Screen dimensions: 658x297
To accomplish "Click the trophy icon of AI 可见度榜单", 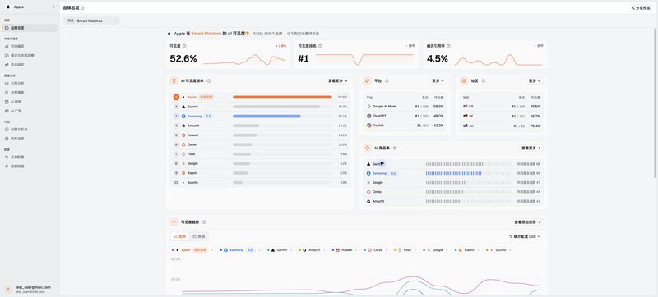I will 174,81.
